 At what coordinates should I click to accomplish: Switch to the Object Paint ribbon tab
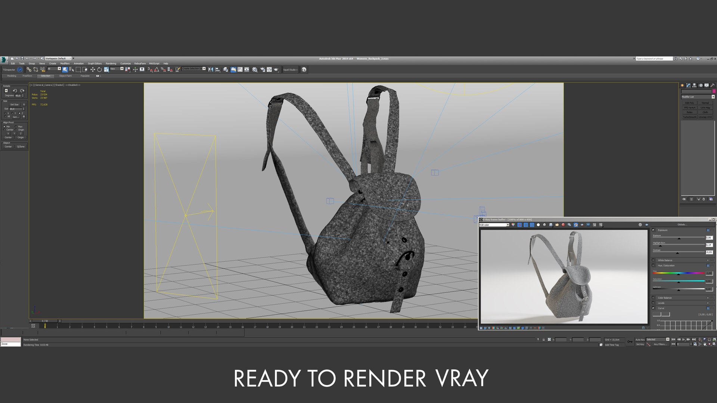pos(65,76)
